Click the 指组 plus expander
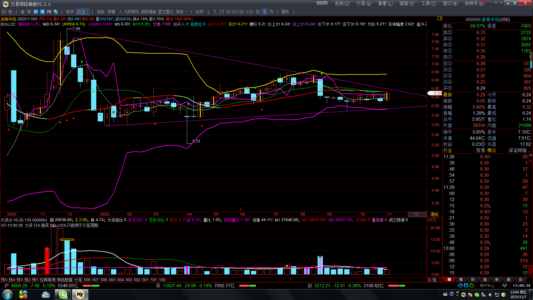The width and height of the screenshot is (533, 300). click(440, 280)
